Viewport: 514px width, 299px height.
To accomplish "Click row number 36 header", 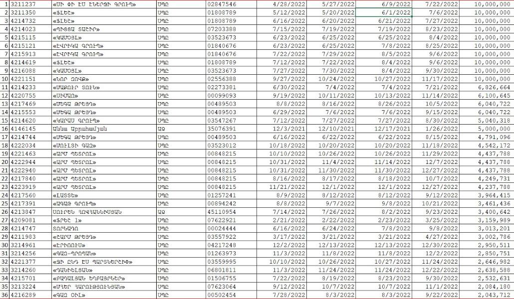I will [x=4, y=295].
